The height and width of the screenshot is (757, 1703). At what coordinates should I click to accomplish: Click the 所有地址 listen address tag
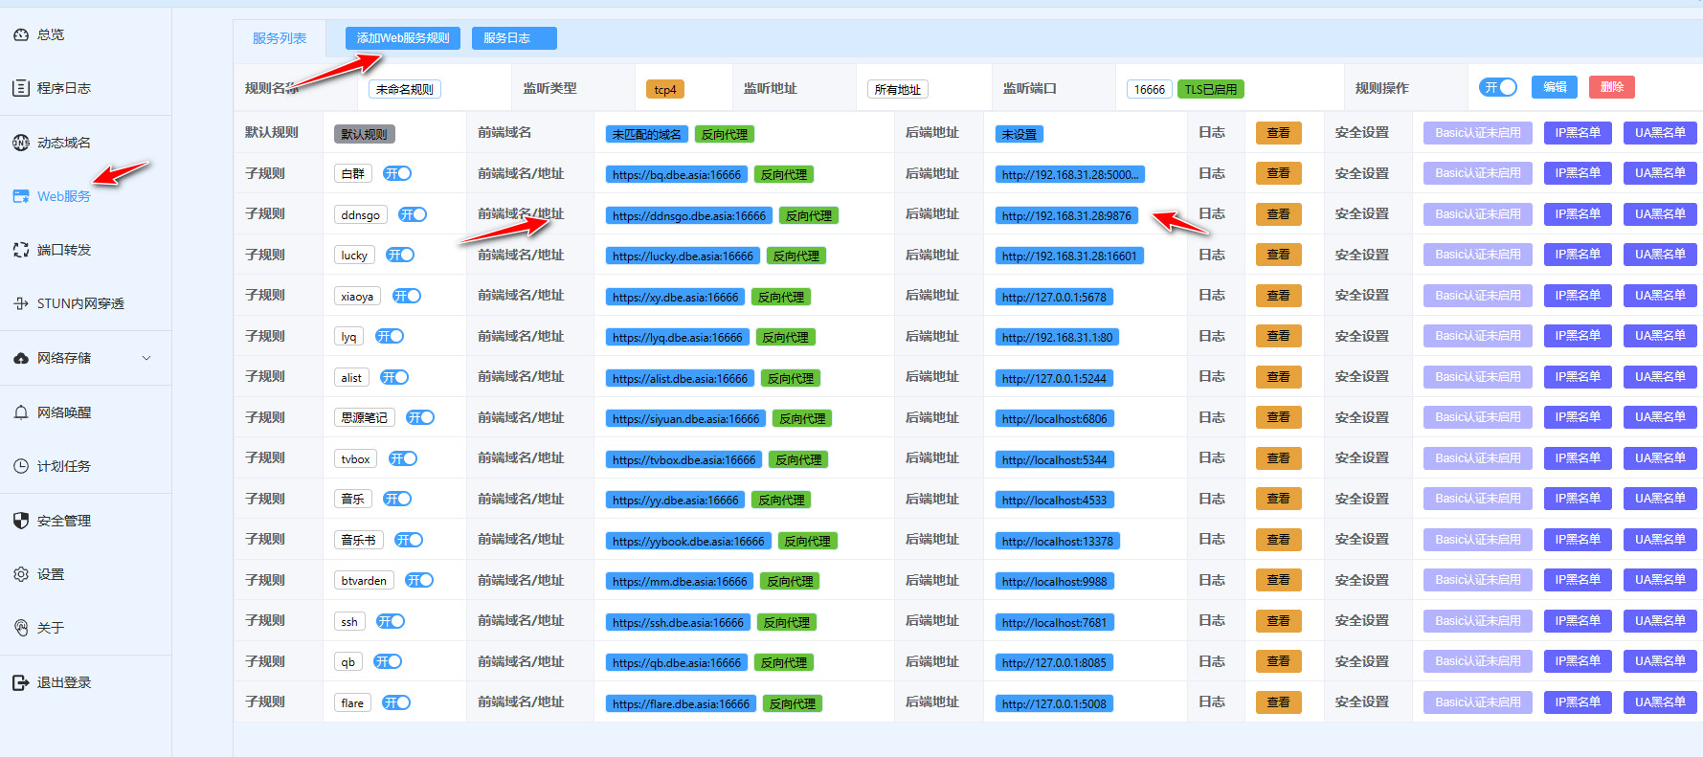pyautogui.click(x=898, y=89)
